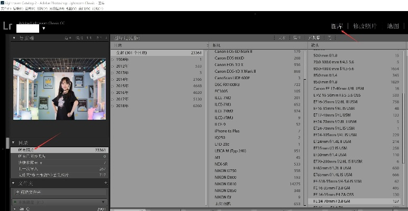Image resolution: width=408 pixels, height=211 pixels.
Task: Select EF24-105mm f/4L IS USM lens
Action: [x=355, y=135]
